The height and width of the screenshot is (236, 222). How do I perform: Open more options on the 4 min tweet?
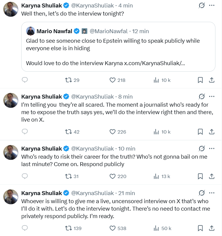[x=212, y=6]
